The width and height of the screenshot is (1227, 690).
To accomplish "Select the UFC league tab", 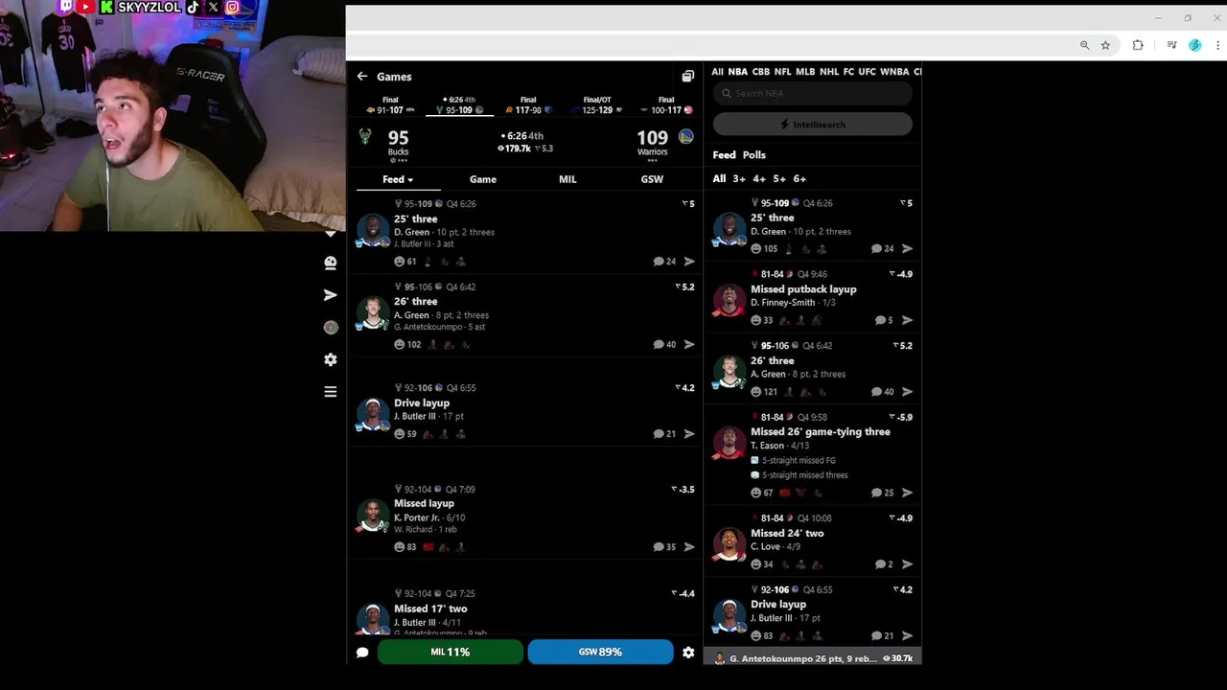I will tap(868, 72).
